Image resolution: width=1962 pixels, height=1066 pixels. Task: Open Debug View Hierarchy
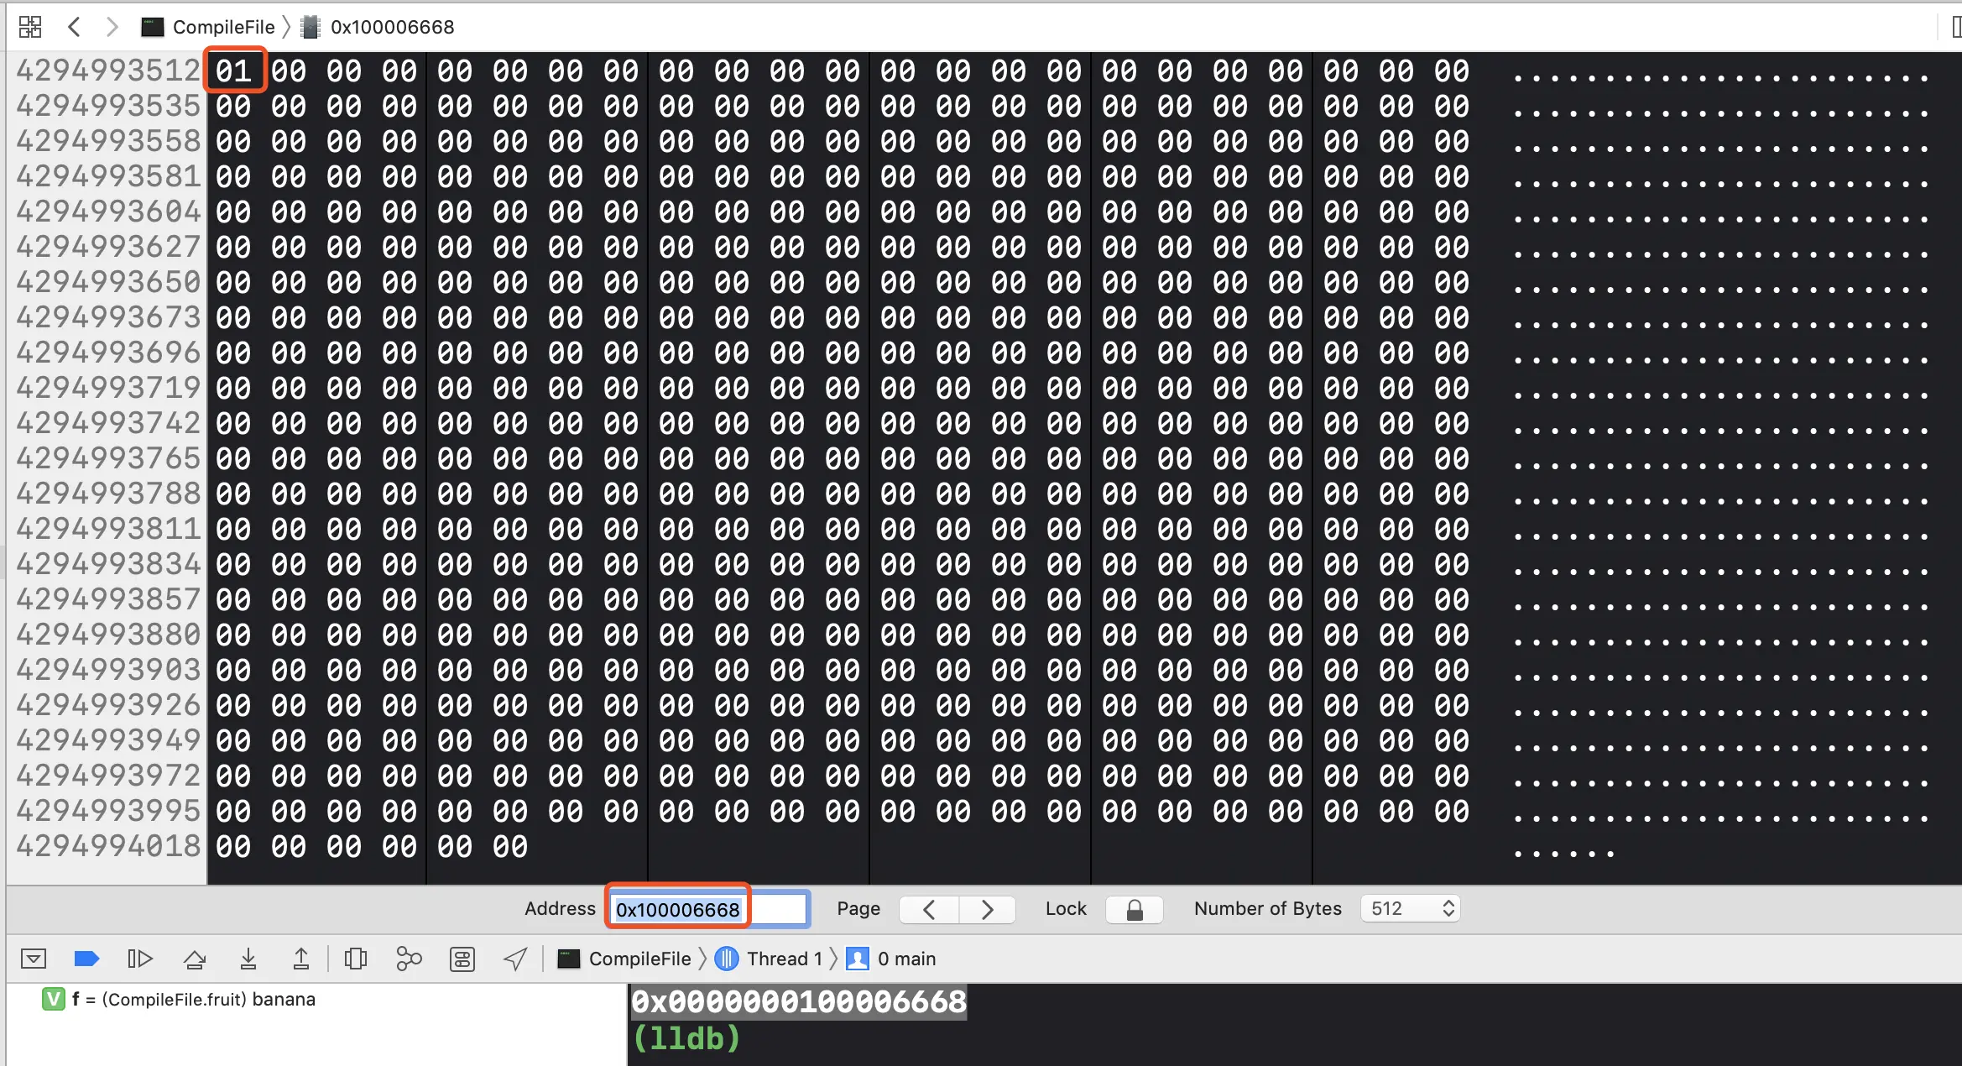(356, 959)
